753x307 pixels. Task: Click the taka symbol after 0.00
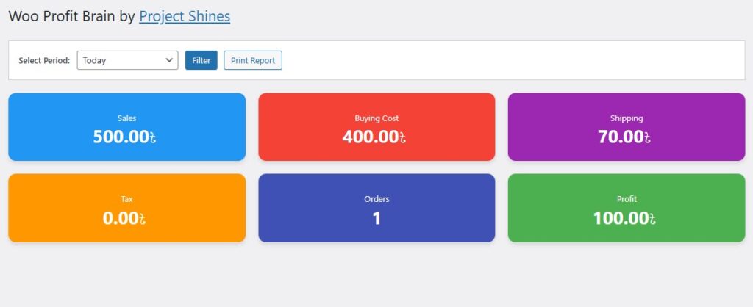point(142,219)
